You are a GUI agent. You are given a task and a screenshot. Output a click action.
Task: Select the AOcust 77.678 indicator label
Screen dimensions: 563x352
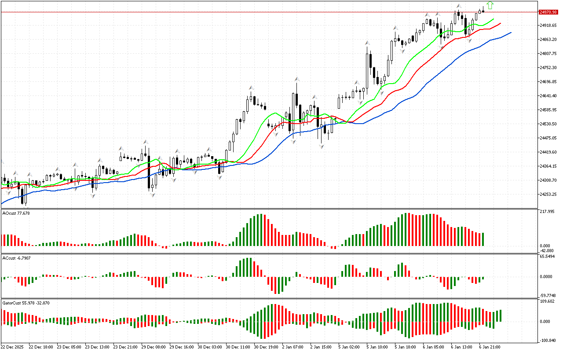[x=16, y=213]
